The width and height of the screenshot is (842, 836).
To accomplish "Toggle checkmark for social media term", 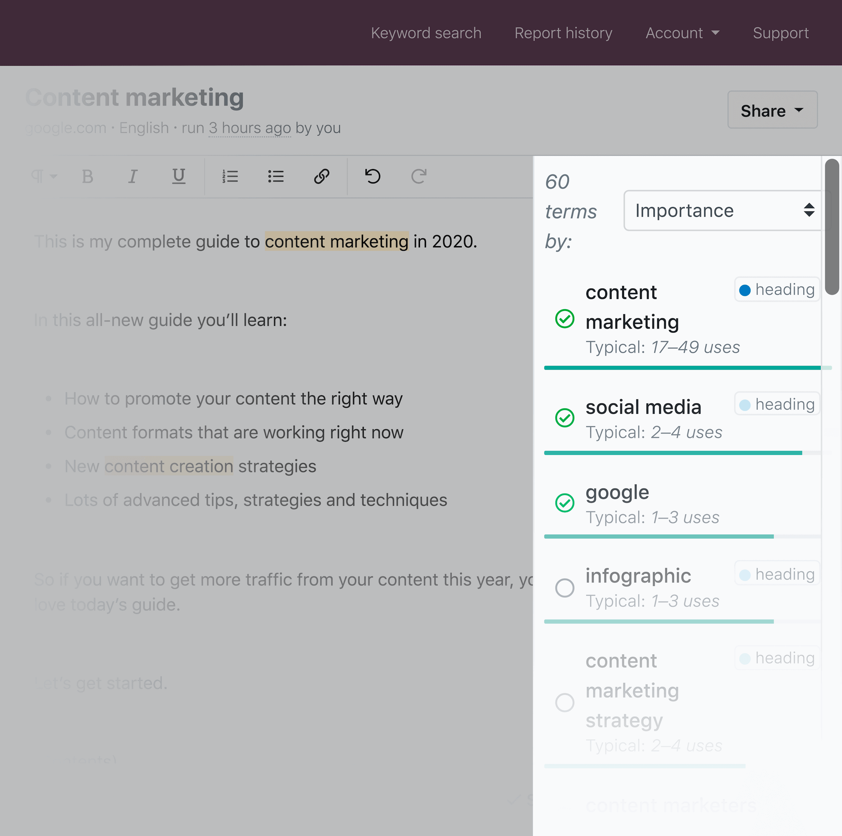I will [x=564, y=418].
